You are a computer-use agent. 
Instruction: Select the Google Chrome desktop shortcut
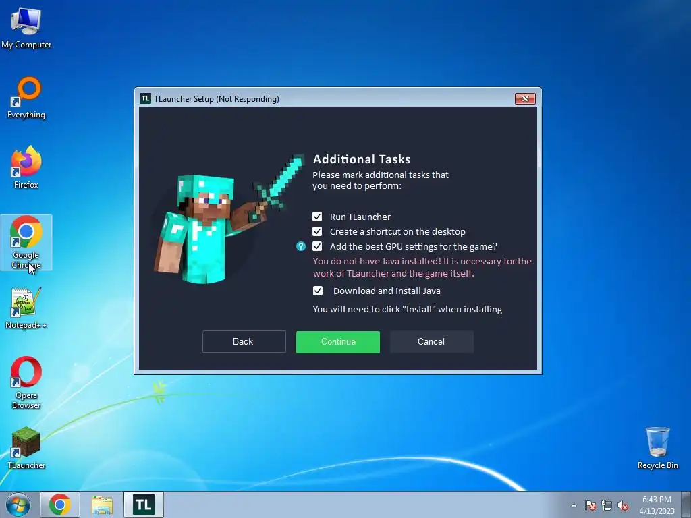[x=26, y=242]
